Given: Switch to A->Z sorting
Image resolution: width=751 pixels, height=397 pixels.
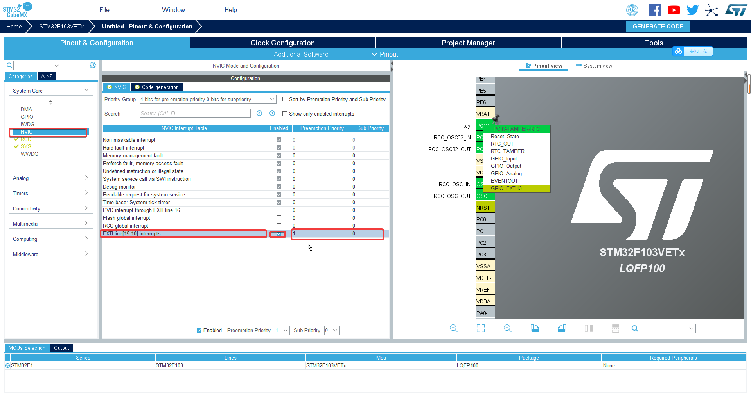Looking at the screenshot, I should [47, 76].
